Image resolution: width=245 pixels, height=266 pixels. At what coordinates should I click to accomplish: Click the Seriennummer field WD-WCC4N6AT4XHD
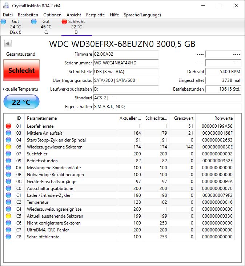pos(126,63)
